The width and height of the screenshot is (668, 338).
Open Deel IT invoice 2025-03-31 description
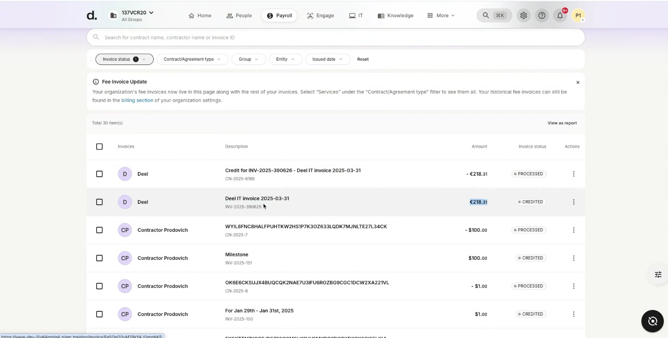tap(257, 199)
